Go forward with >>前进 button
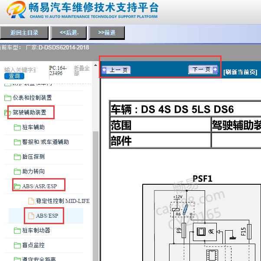 point(107,33)
